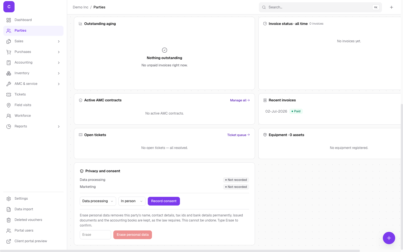The image size is (403, 252).
Task: Click the horizontal scrollbar at bottom
Action: [x=180, y=251]
